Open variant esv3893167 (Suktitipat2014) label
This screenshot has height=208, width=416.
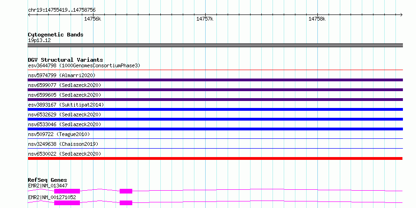coord(66,105)
